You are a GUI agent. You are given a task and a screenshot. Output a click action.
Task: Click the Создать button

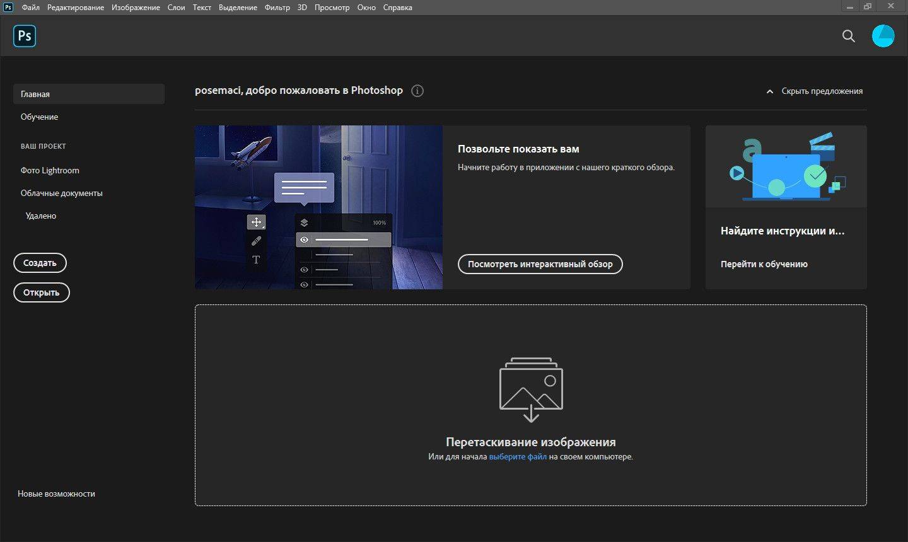click(x=40, y=263)
